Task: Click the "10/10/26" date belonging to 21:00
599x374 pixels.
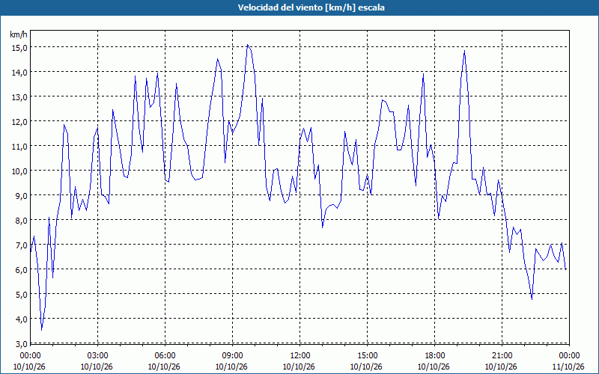Action: [501, 367]
